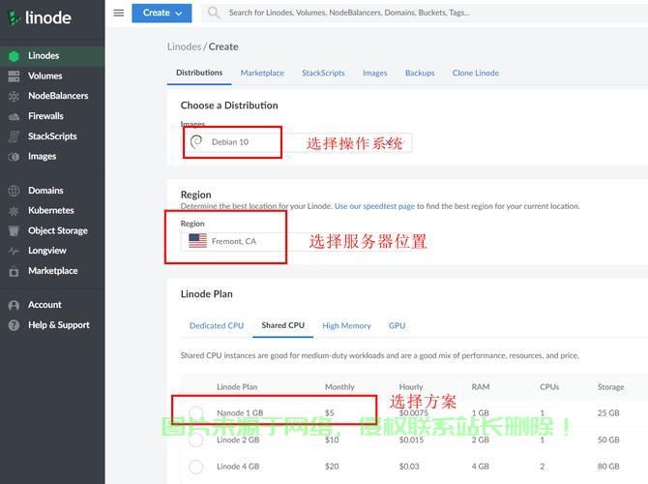Screen dimensions: 648x484
Task: Select the Dedicated CPU plan tab
Action: click(x=217, y=326)
